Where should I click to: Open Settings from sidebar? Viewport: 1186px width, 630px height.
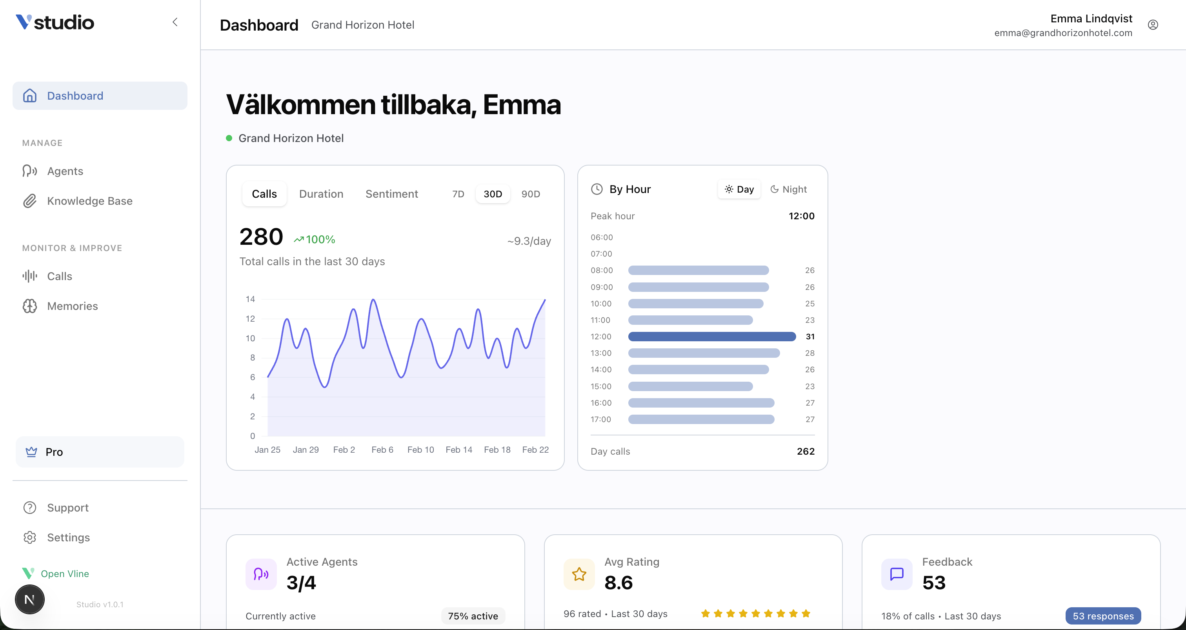[x=69, y=537]
